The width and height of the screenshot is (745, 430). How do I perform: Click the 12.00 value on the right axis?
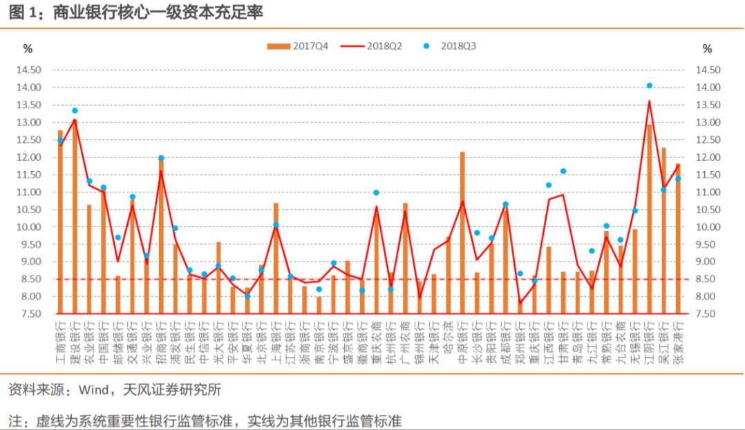click(708, 157)
